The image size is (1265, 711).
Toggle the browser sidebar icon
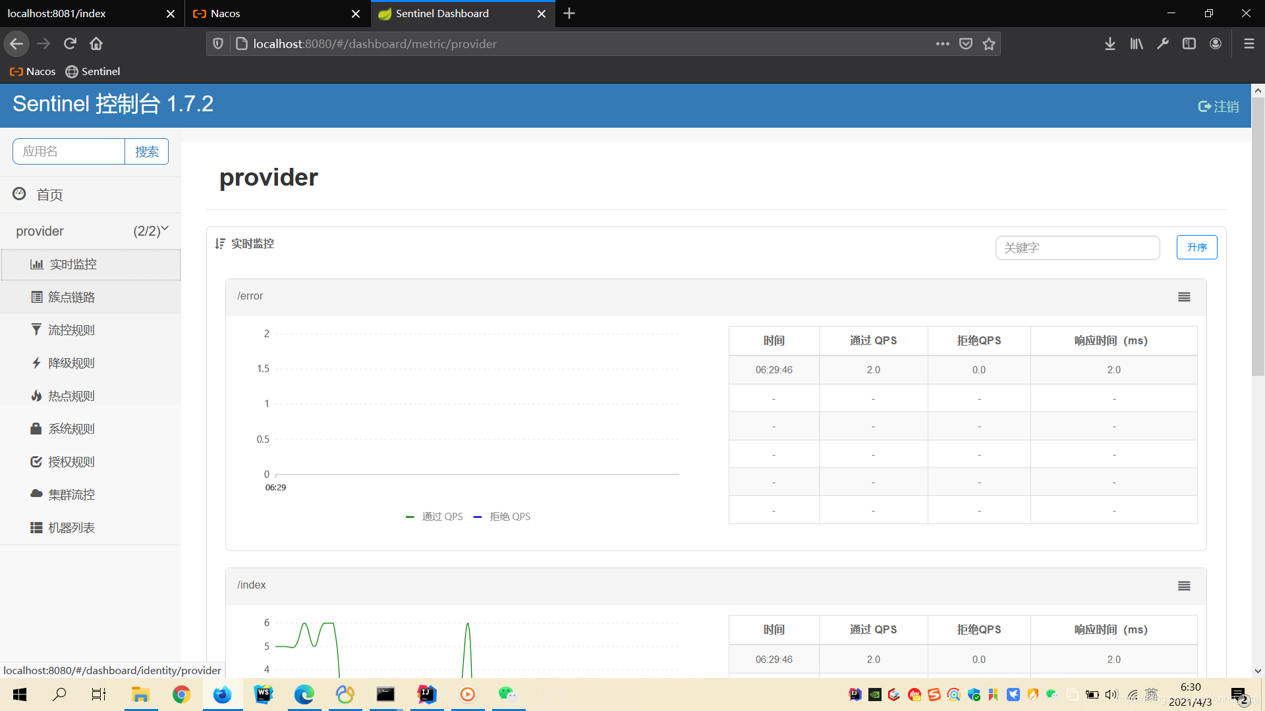tap(1189, 43)
